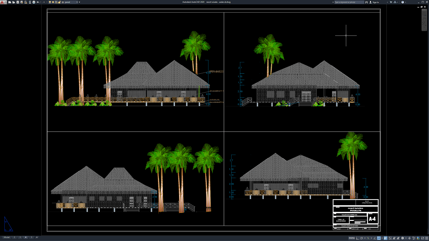Click the keyword search input field
Viewport: 429px width, 241px height.
tap(349, 2)
